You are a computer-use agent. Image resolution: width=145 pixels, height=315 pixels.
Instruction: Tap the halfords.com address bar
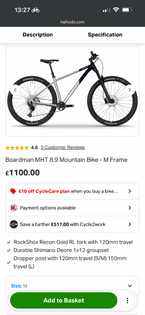pyautogui.click(x=72, y=22)
